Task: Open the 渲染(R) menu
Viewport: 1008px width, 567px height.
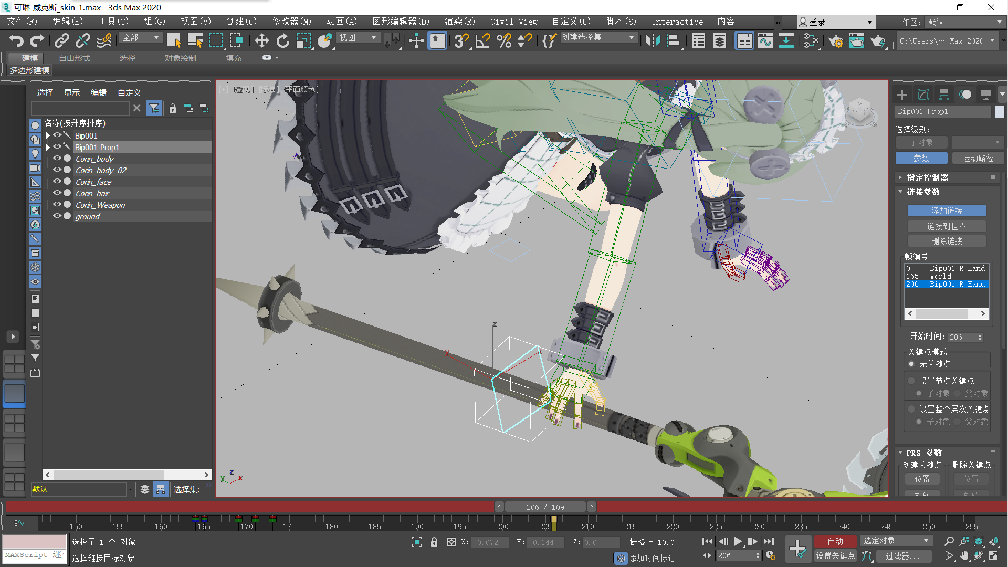Action: (460, 22)
